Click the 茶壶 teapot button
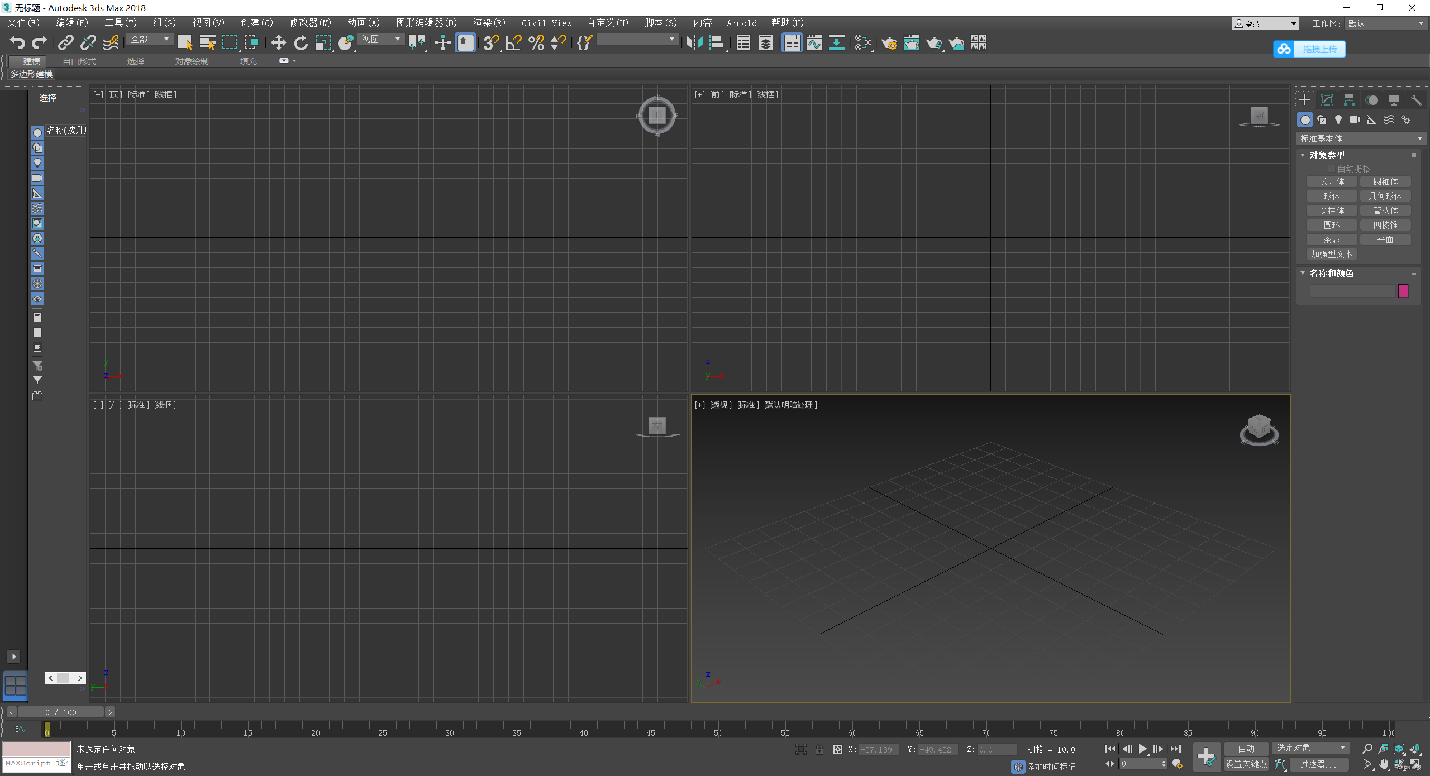This screenshot has width=1430, height=776. (1331, 239)
